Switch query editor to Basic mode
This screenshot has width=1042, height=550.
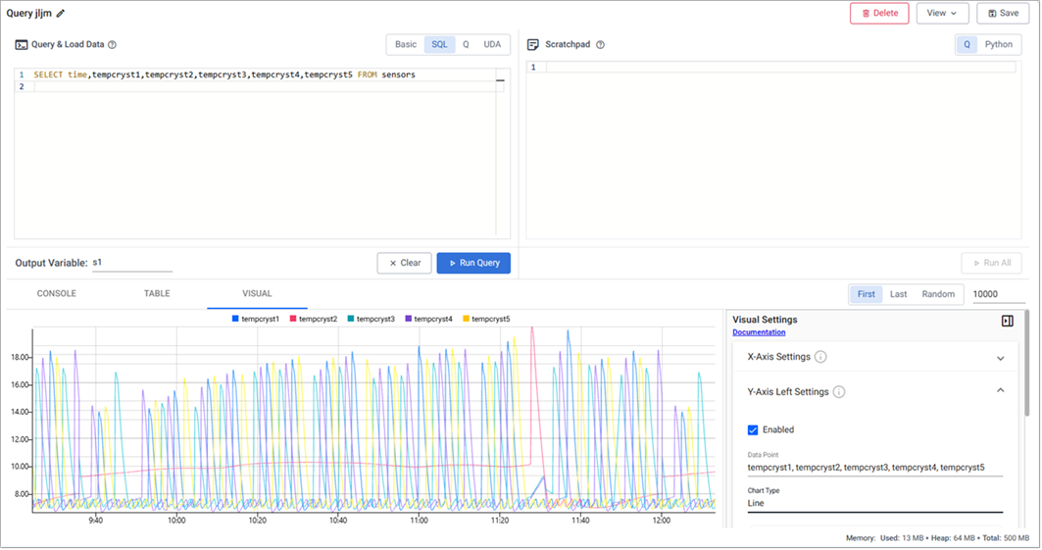pos(406,44)
